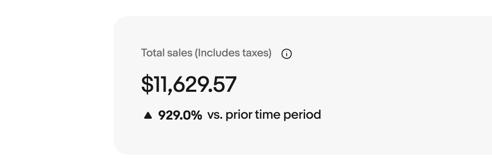Click the (Includes taxes) part of the heading
492x158 pixels.
(x=233, y=53)
